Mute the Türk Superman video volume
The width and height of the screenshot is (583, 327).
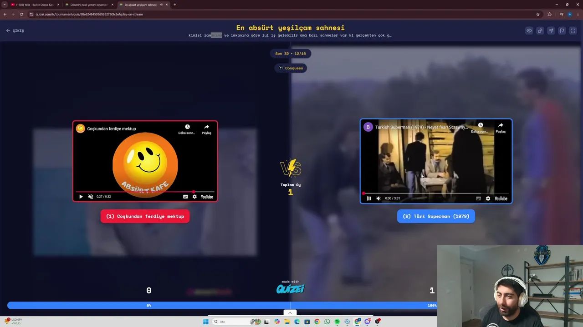[378, 198]
